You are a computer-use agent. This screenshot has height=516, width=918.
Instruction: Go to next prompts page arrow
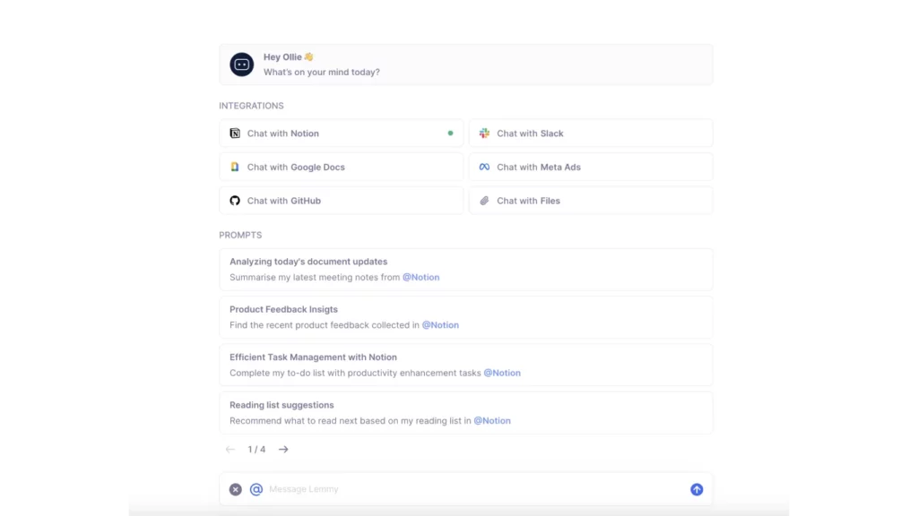283,450
